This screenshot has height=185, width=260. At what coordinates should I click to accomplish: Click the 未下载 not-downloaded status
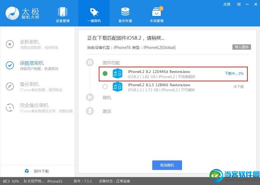pos(238,87)
